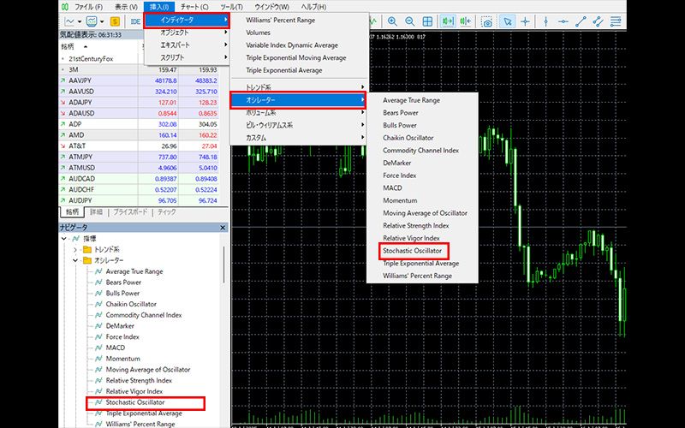Select the AT&T row in Market Watch

[139, 146]
